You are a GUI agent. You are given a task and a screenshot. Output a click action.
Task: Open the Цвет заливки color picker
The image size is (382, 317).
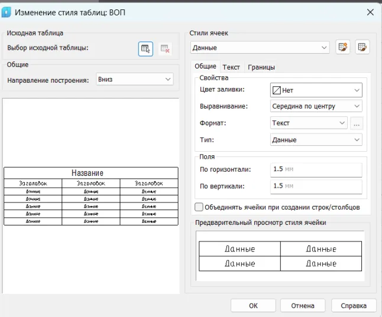(x=316, y=90)
